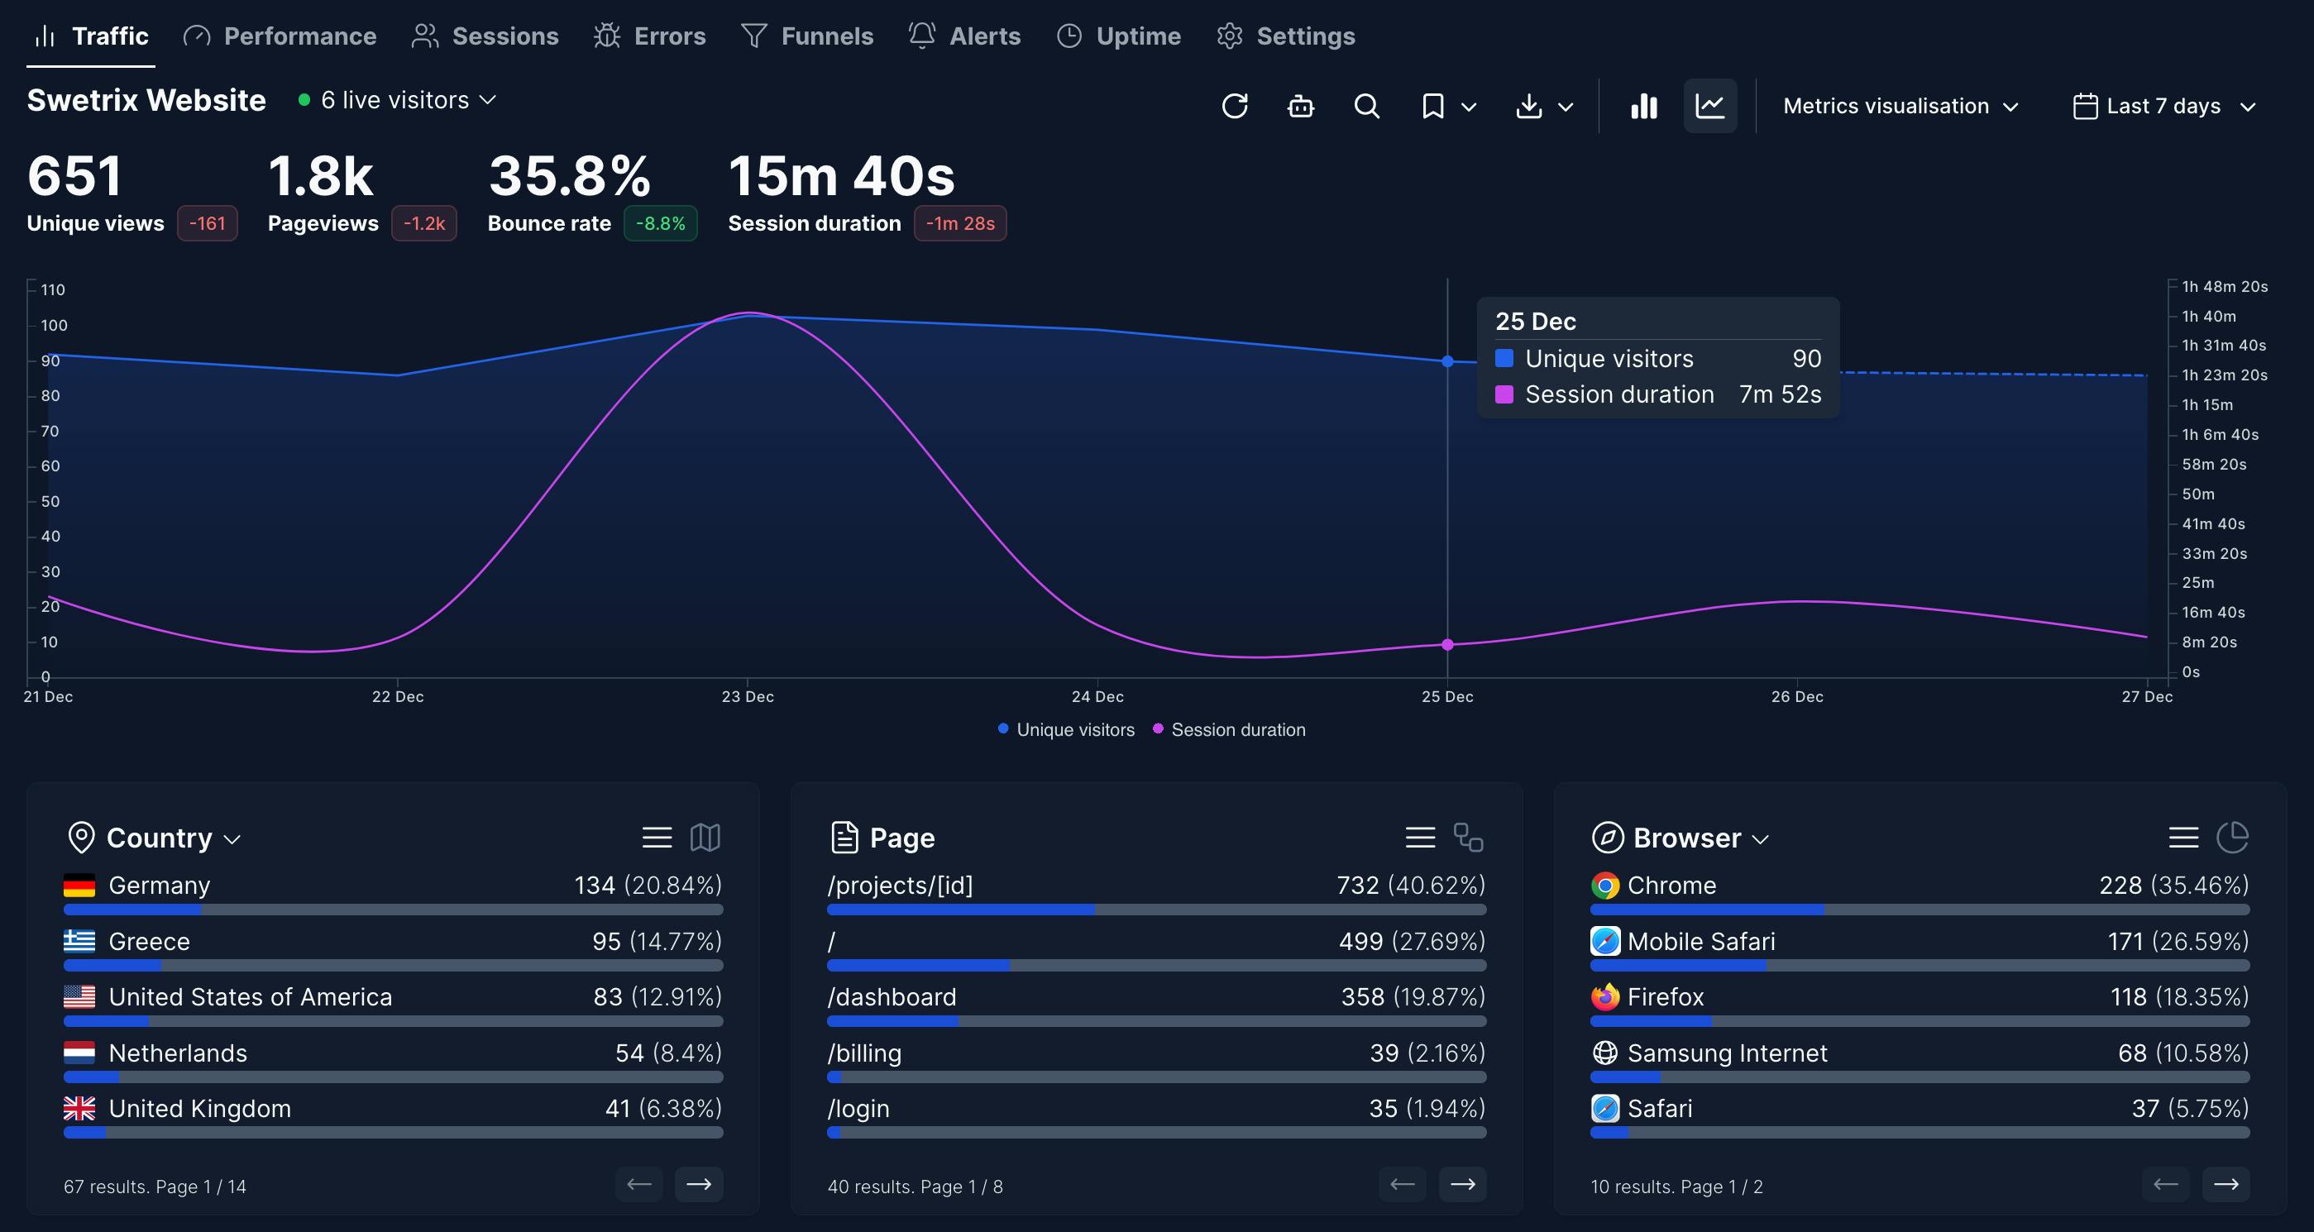The height and width of the screenshot is (1232, 2314).
Task: Click the Location pin icon in Country panel
Action: (x=81, y=838)
